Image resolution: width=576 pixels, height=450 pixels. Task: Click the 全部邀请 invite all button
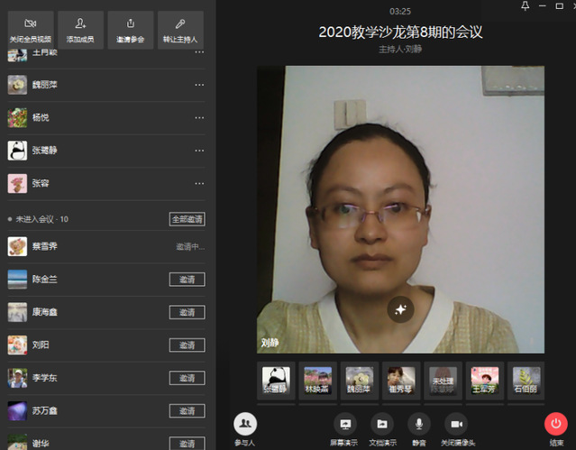[187, 219]
